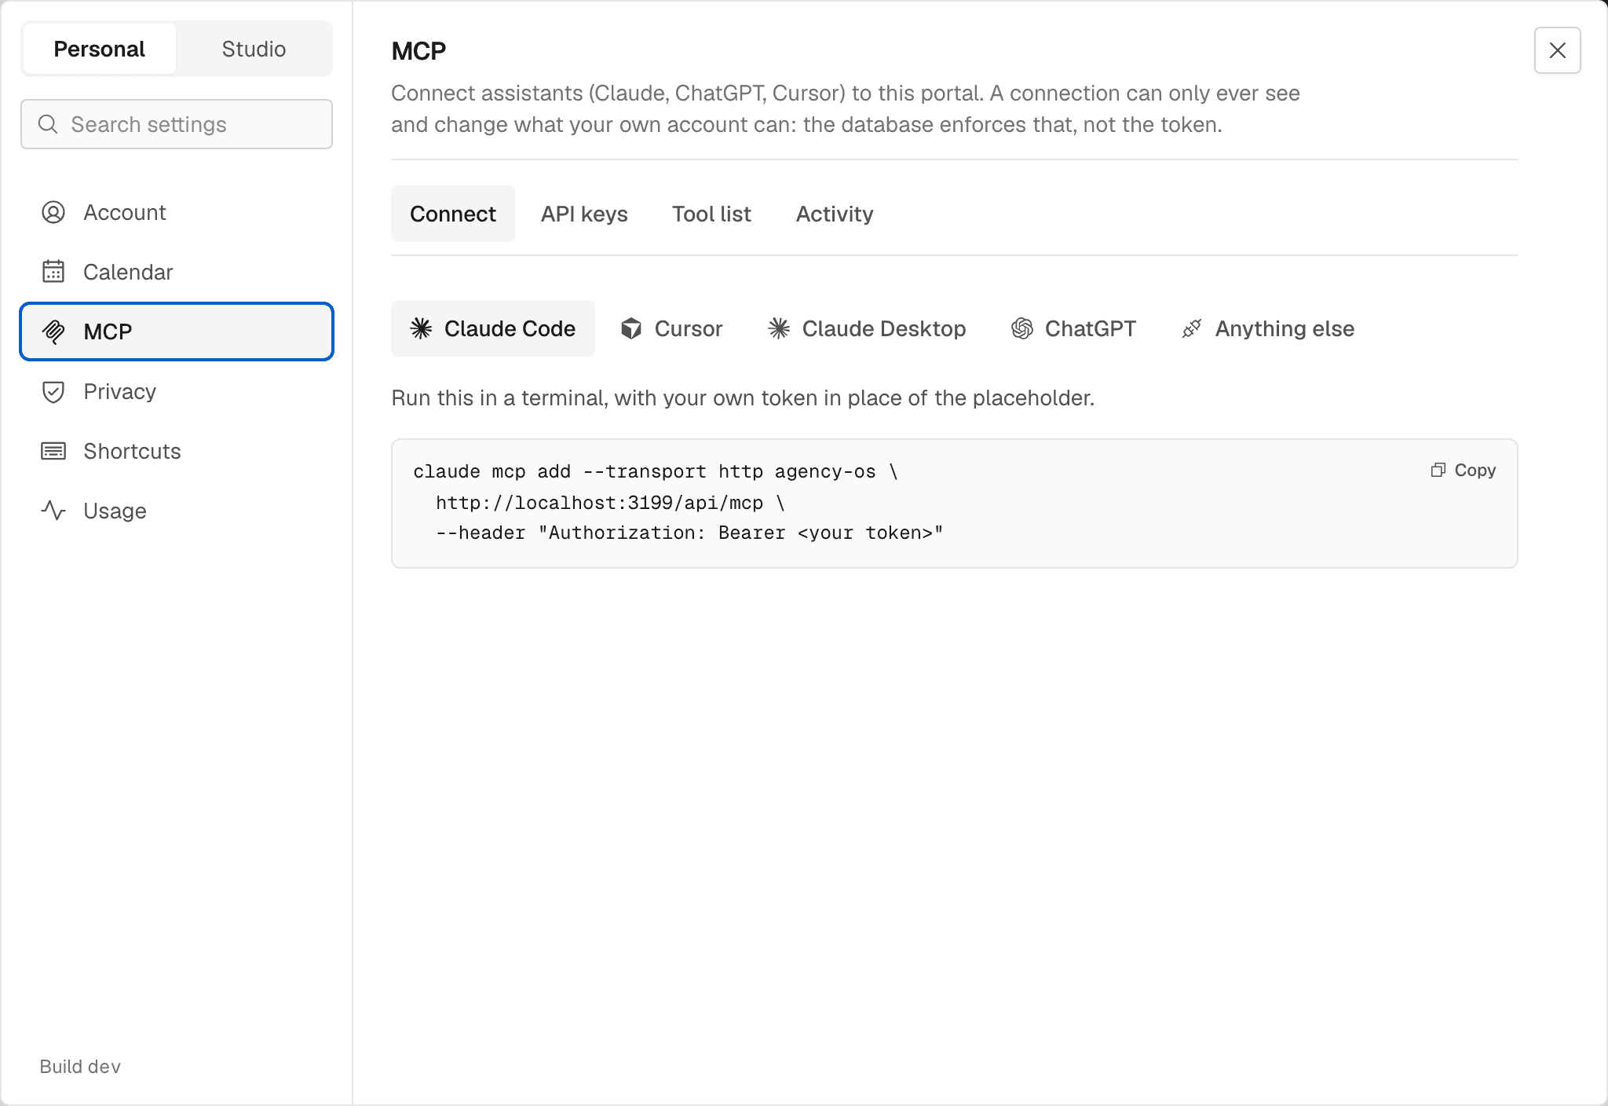Go to Account label in sidebar

pyautogui.click(x=125, y=212)
